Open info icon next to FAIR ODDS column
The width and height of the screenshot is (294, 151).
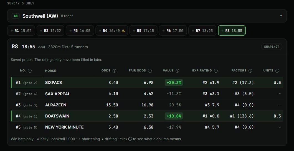pyautogui.click(x=150, y=71)
